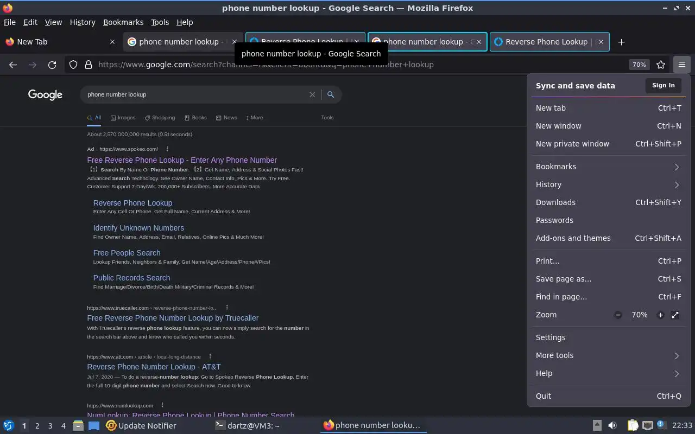The image size is (695, 434).
Task: Click the Google search input field
Action: (195, 94)
